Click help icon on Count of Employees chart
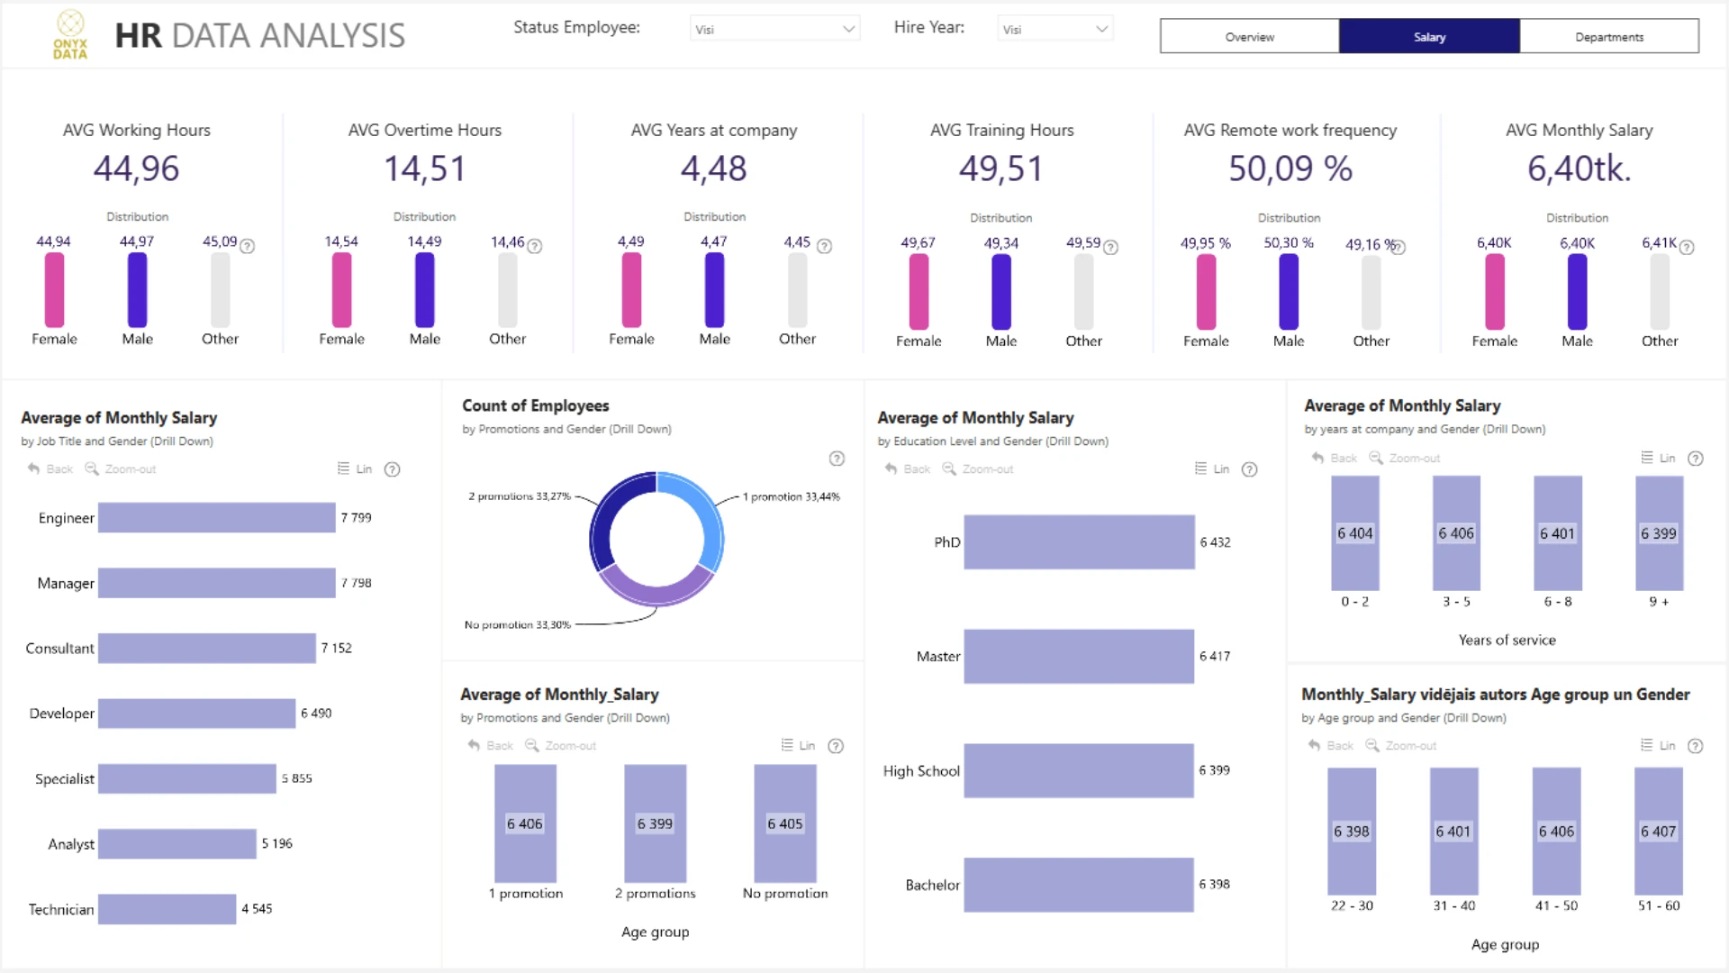The width and height of the screenshot is (1729, 973). coord(837,459)
